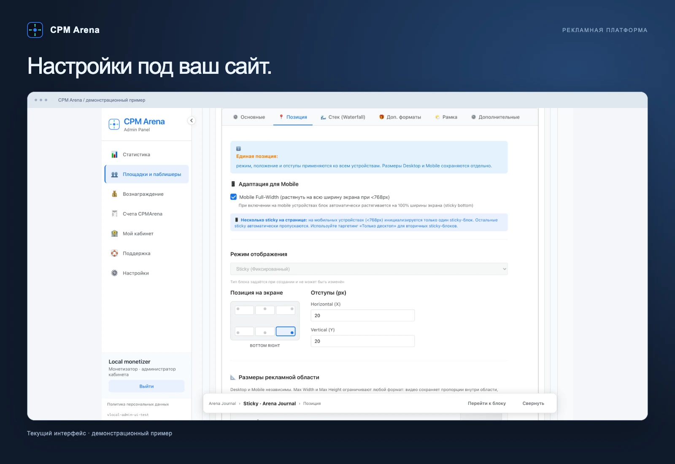Select bottom right screen position
Image resolution: width=675 pixels, height=464 pixels.
pyautogui.click(x=286, y=332)
